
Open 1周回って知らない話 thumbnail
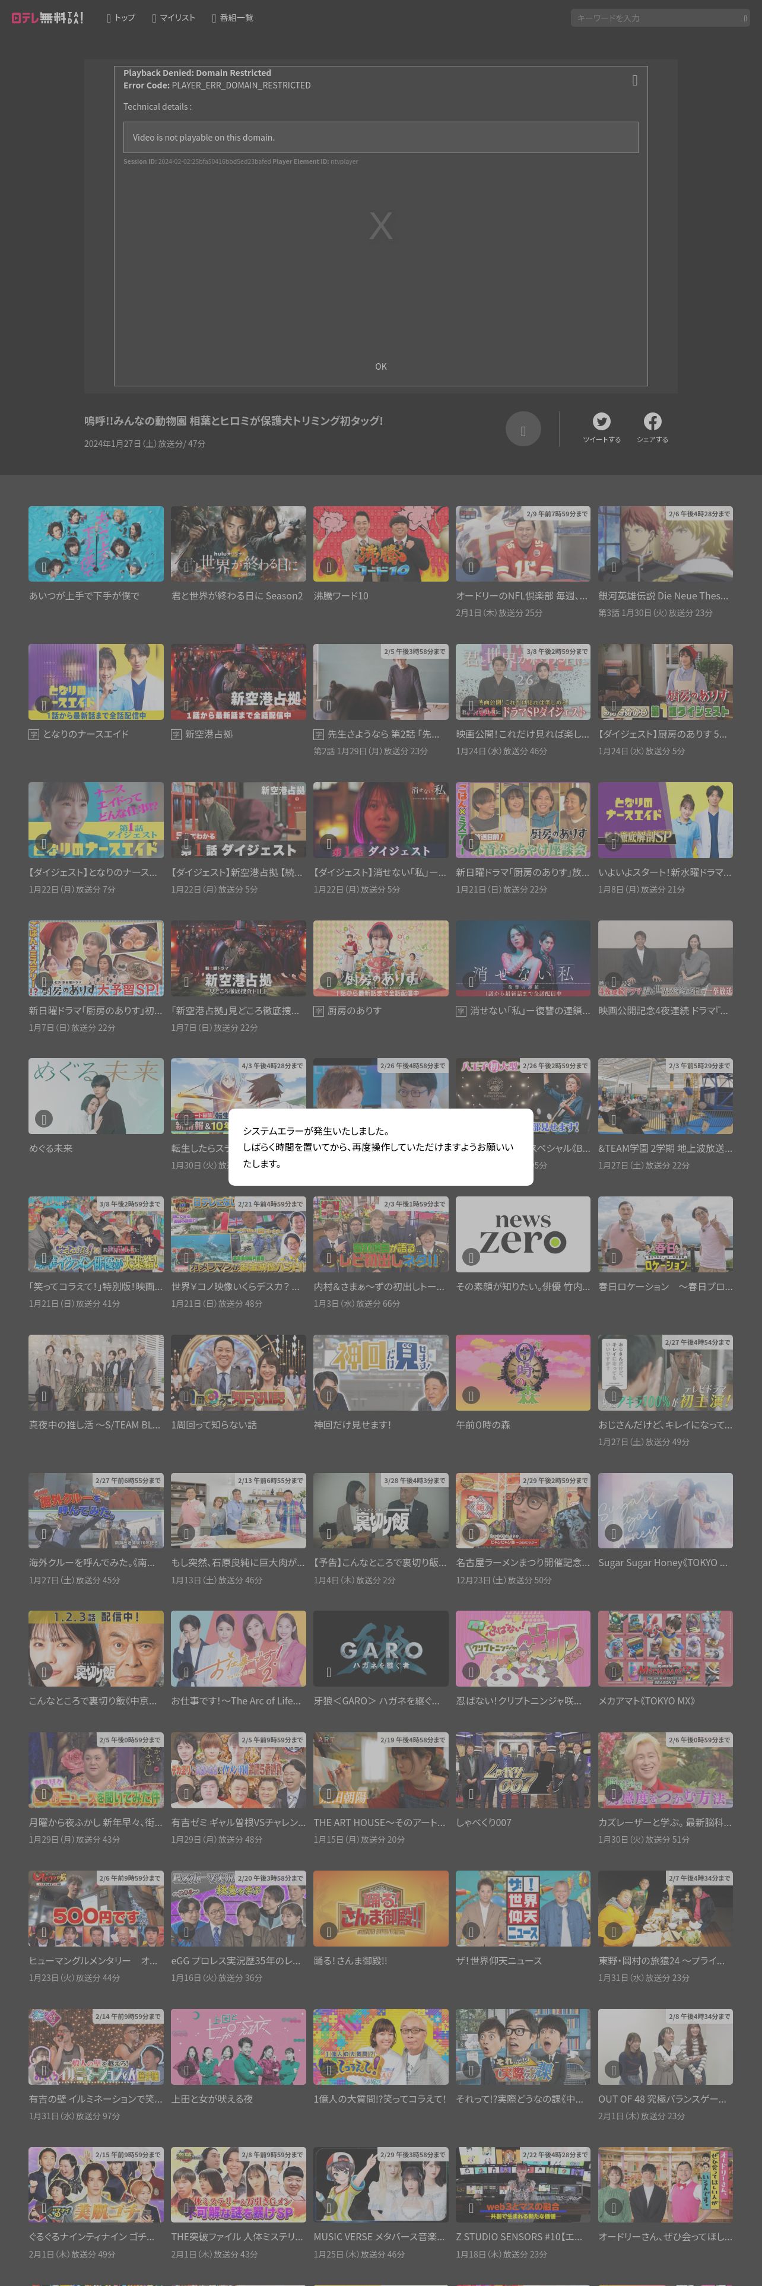pyautogui.click(x=239, y=1372)
